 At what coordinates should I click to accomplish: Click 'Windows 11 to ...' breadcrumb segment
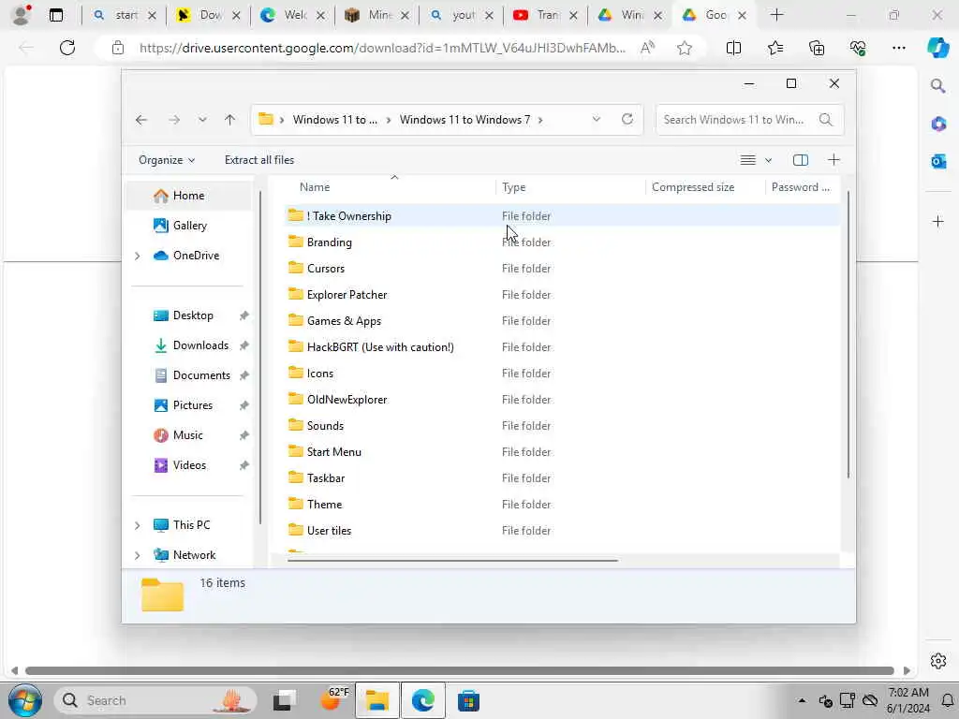click(x=334, y=120)
